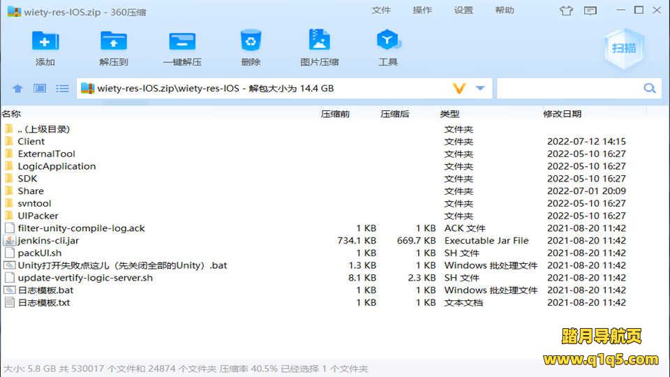This screenshot has width=670, height=377.
Task: Select the jenkins-cli.jar file
Action: [48, 240]
